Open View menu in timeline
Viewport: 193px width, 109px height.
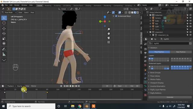(27, 86)
